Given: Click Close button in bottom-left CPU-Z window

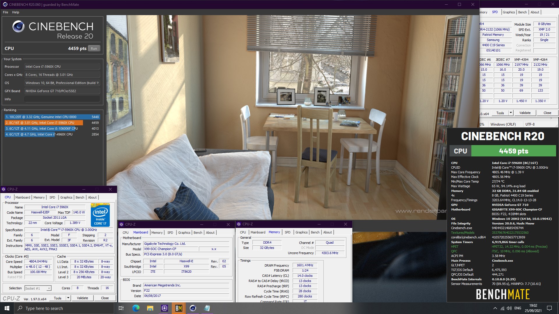Looking at the screenshot, I should pyautogui.click(x=105, y=298).
